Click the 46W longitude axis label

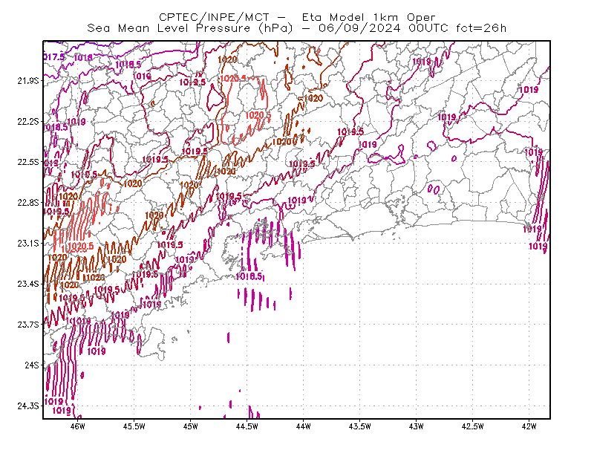tap(78, 426)
